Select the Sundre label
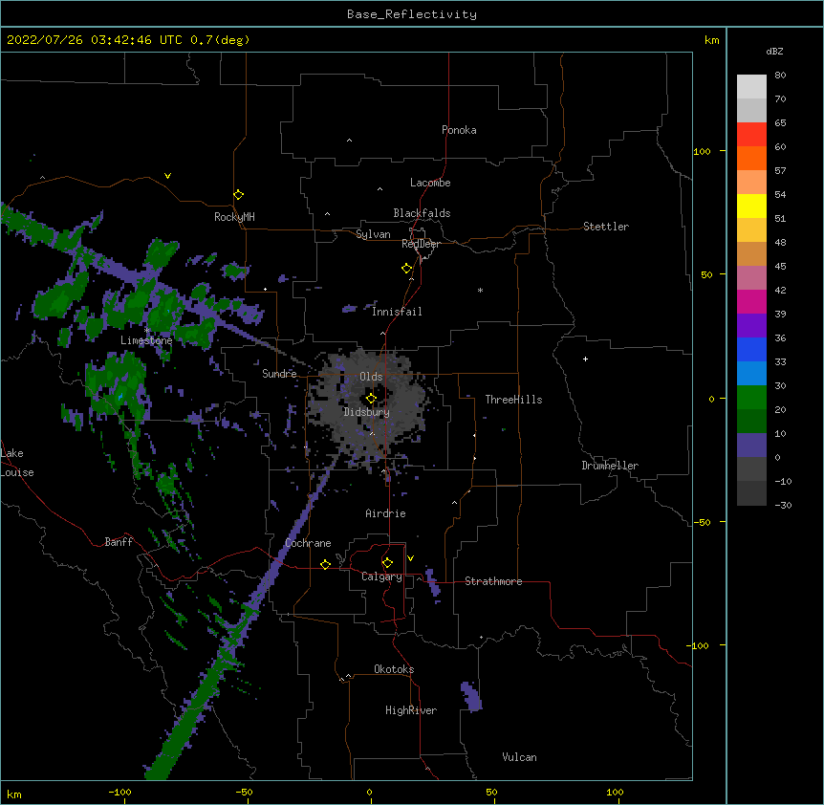The width and height of the screenshot is (824, 805). coord(279,374)
